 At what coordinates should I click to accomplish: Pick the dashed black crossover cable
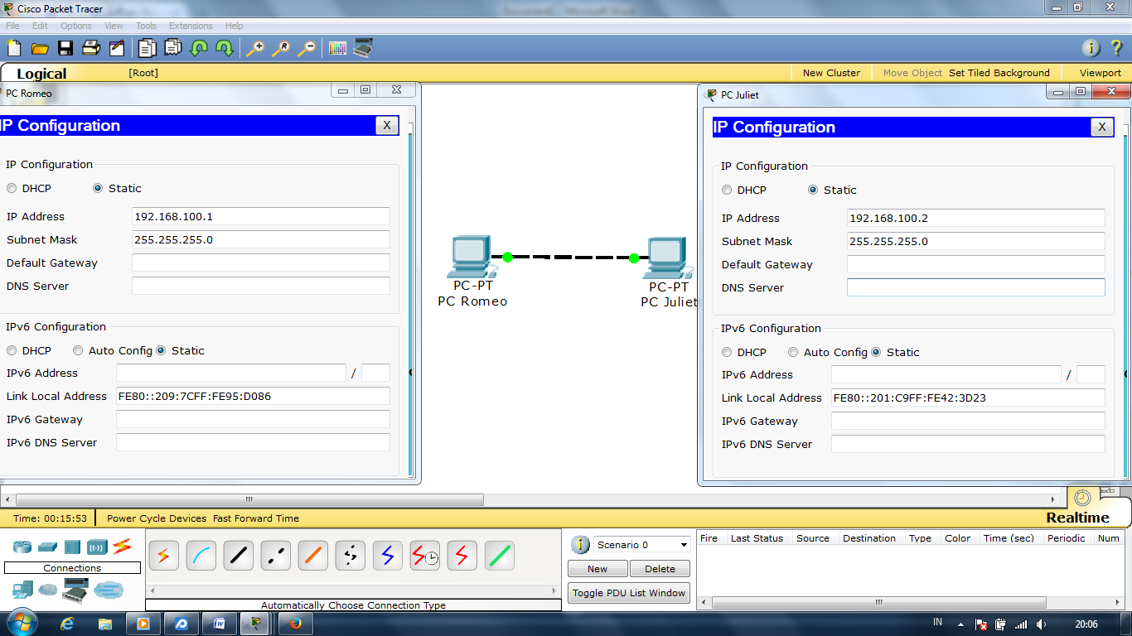pyautogui.click(x=275, y=555)
